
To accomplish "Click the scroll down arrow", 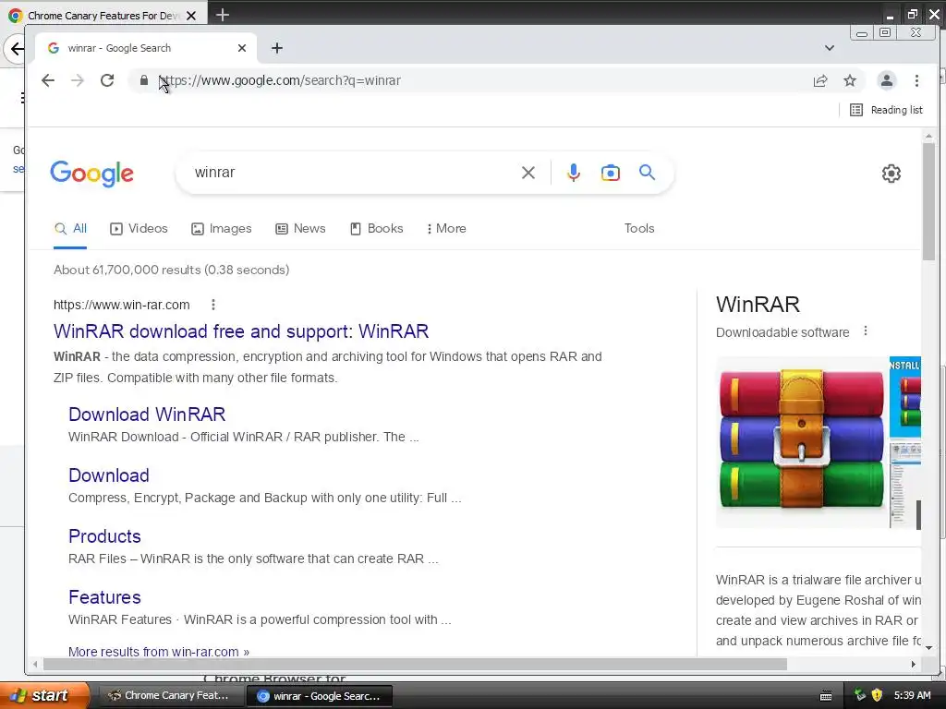I will (928, 648).
